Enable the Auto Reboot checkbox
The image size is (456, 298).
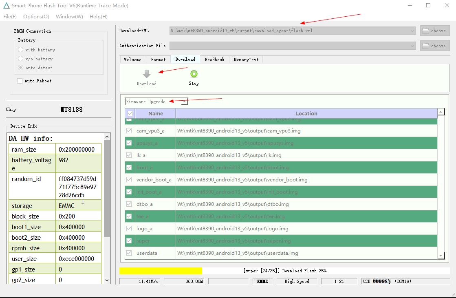pos(20,81)
